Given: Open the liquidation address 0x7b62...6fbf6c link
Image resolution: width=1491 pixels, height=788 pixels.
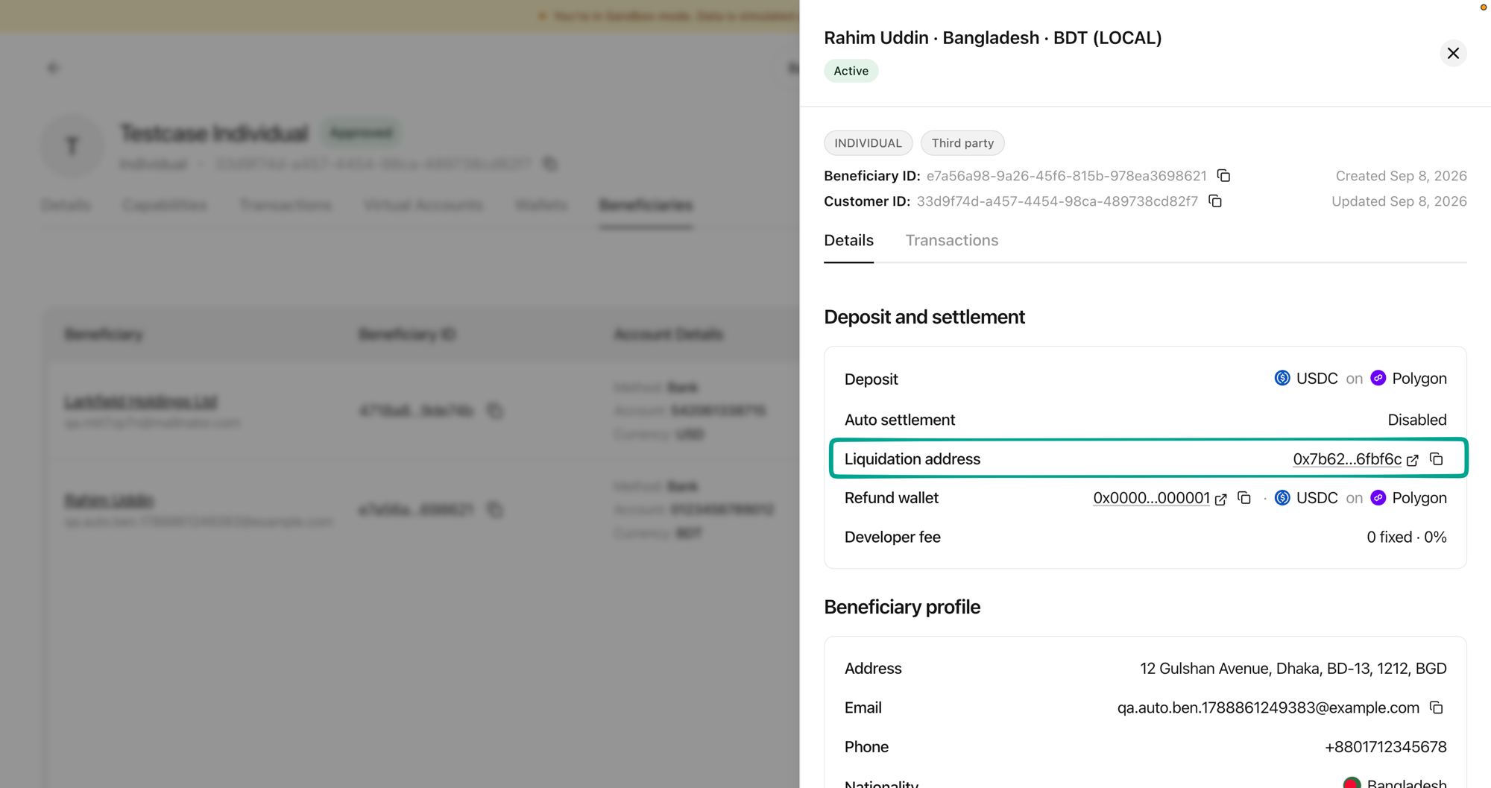Looking at the screenshot, I should pos(1347,459).
